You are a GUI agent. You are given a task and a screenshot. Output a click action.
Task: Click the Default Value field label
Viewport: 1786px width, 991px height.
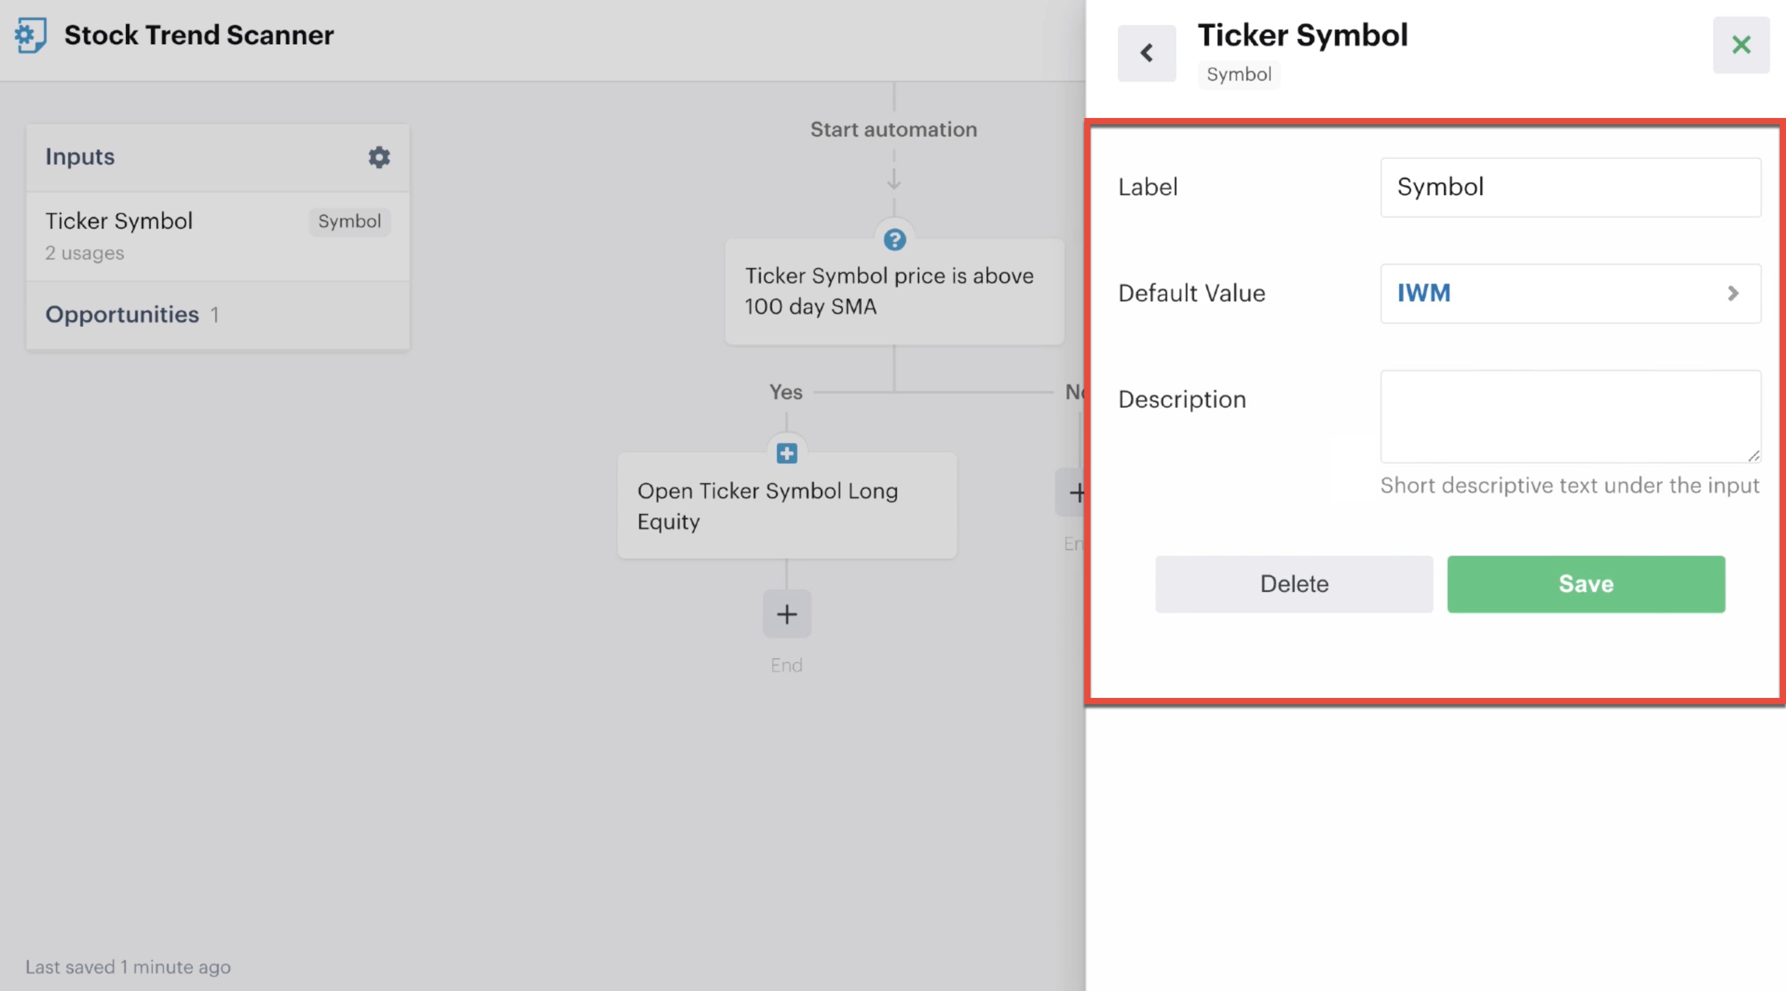coord(1191,293)
